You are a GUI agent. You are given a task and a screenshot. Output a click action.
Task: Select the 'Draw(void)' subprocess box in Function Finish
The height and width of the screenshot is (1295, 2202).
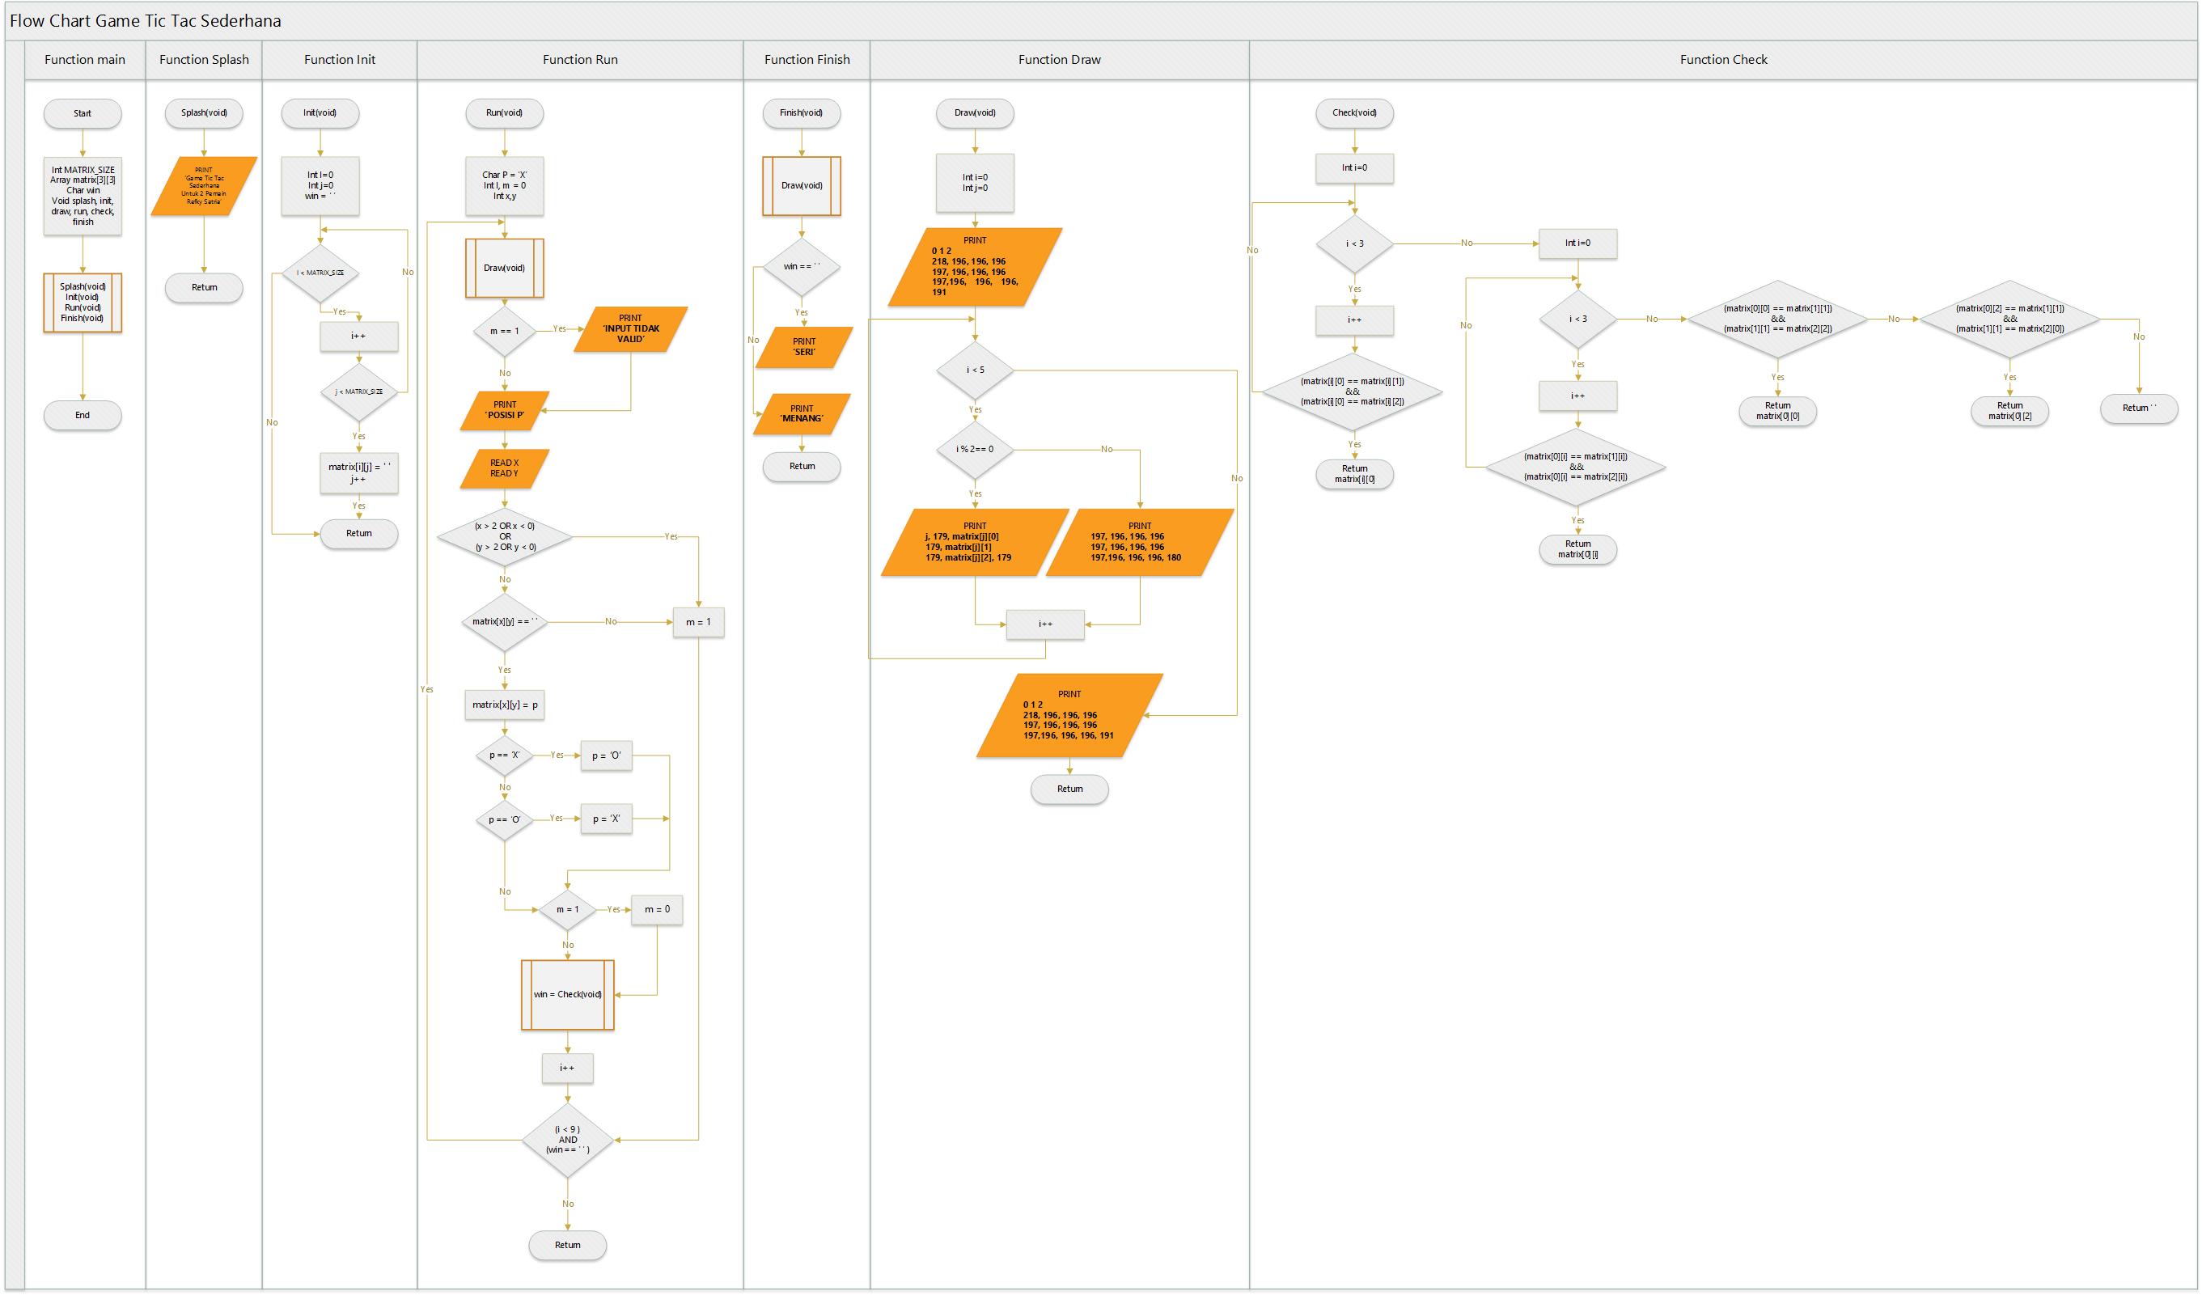click(802, 186)
